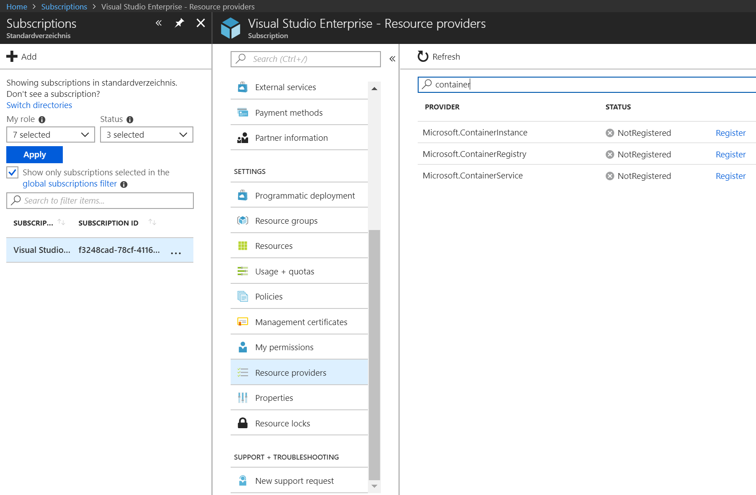
Task: Sort by subscription name arrows
Action: [61, 222]
